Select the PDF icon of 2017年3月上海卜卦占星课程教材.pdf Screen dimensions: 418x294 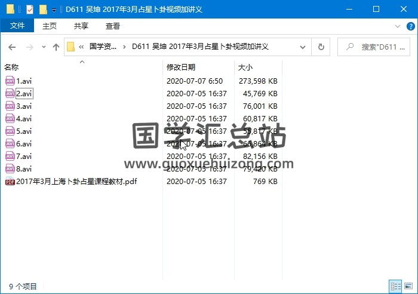(10, 182)
